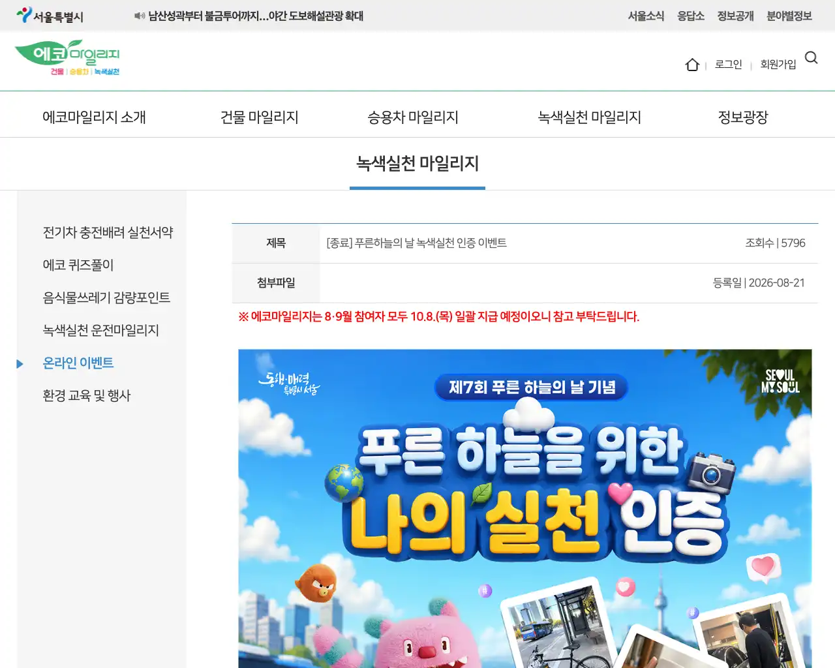Go to 음식물쓰레기 감량포인트
This screenshot has width=835, height=668.
(x=106, y=297)
